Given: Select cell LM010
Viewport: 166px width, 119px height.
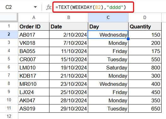Looking at the screenshot, I should pyautogui.click(x=34, y=68).
